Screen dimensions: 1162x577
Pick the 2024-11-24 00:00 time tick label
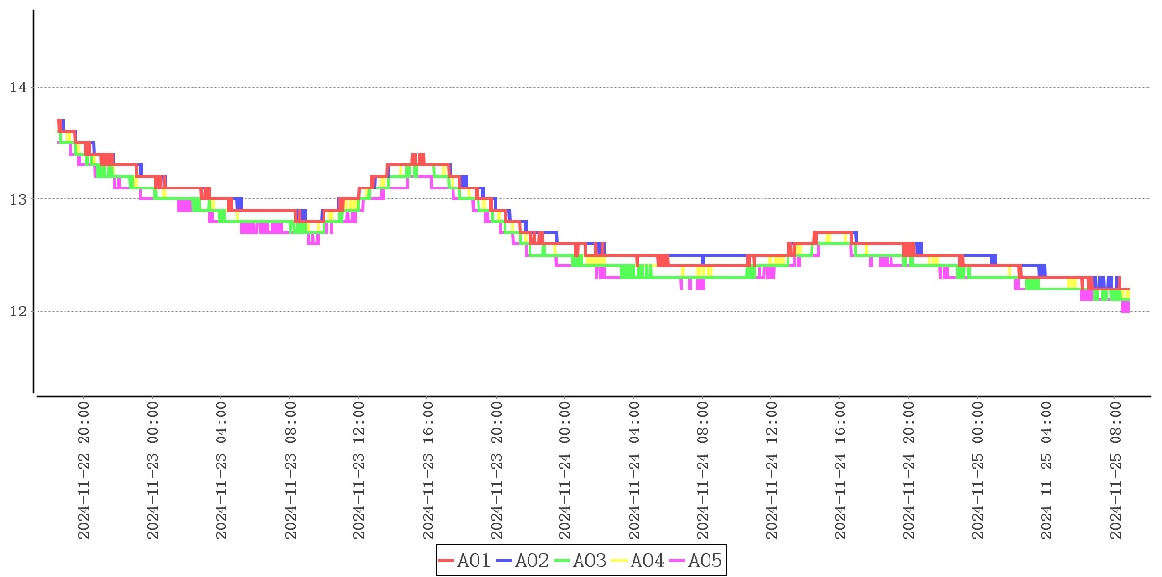coord(565,470)
